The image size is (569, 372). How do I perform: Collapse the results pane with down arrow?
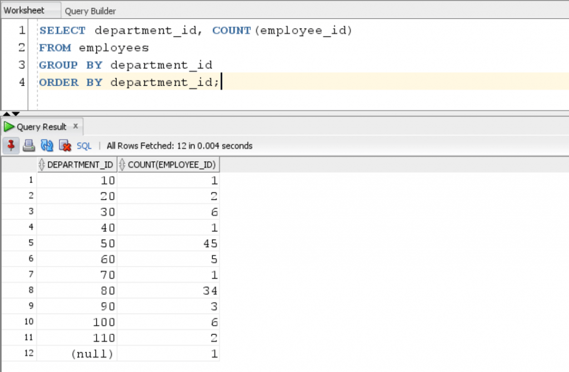coord(16,113)
